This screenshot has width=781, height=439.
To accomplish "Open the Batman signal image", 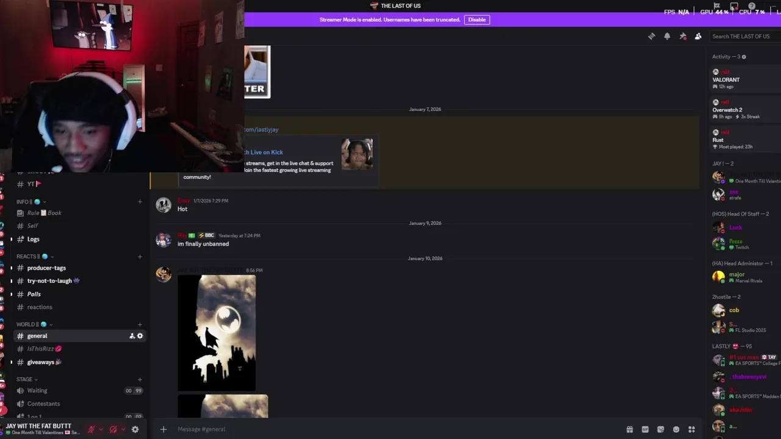I will [x=217, y=333].
